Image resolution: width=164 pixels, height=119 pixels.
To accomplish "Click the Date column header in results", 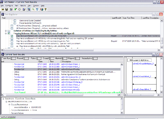I will [43, 61].
